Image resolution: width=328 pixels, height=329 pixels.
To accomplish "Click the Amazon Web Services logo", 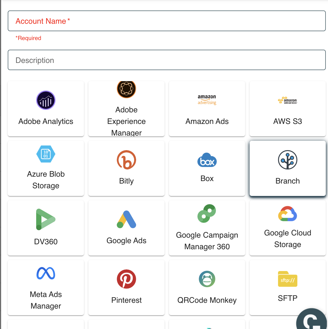I will click(x=287, y=100).
